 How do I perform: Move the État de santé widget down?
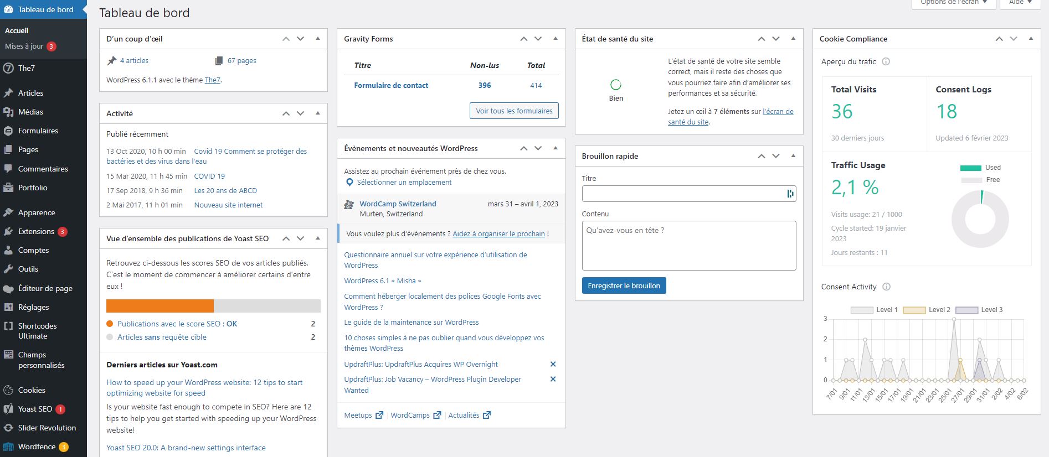coord(776,39)
